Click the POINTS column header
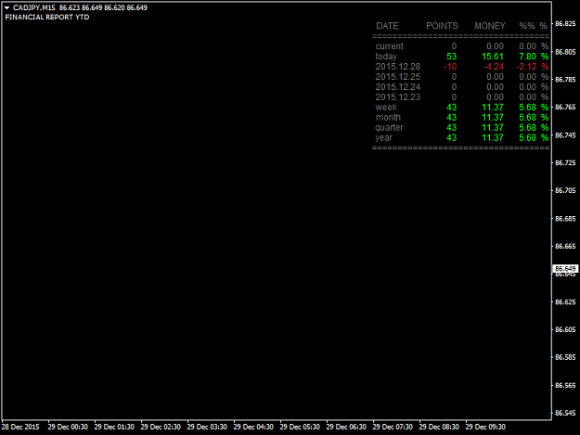The width and height of the screenshot is (580, 435). [442, 26]
